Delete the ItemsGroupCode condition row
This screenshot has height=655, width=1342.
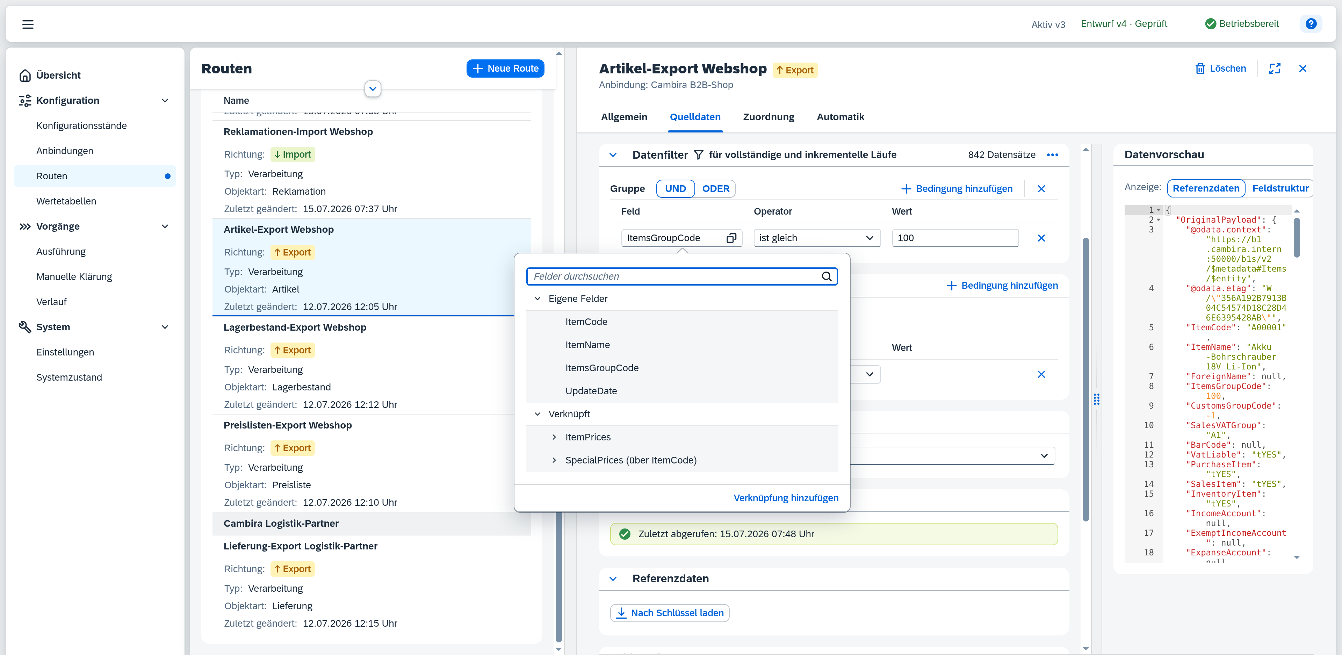click(x=1041, y=238)
